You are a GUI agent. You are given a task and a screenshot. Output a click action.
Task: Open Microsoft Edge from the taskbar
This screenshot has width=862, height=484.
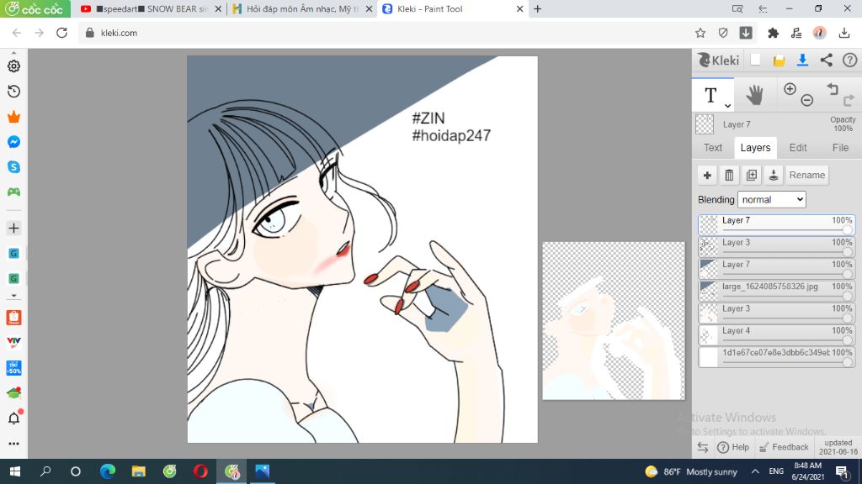click(108, 471)
